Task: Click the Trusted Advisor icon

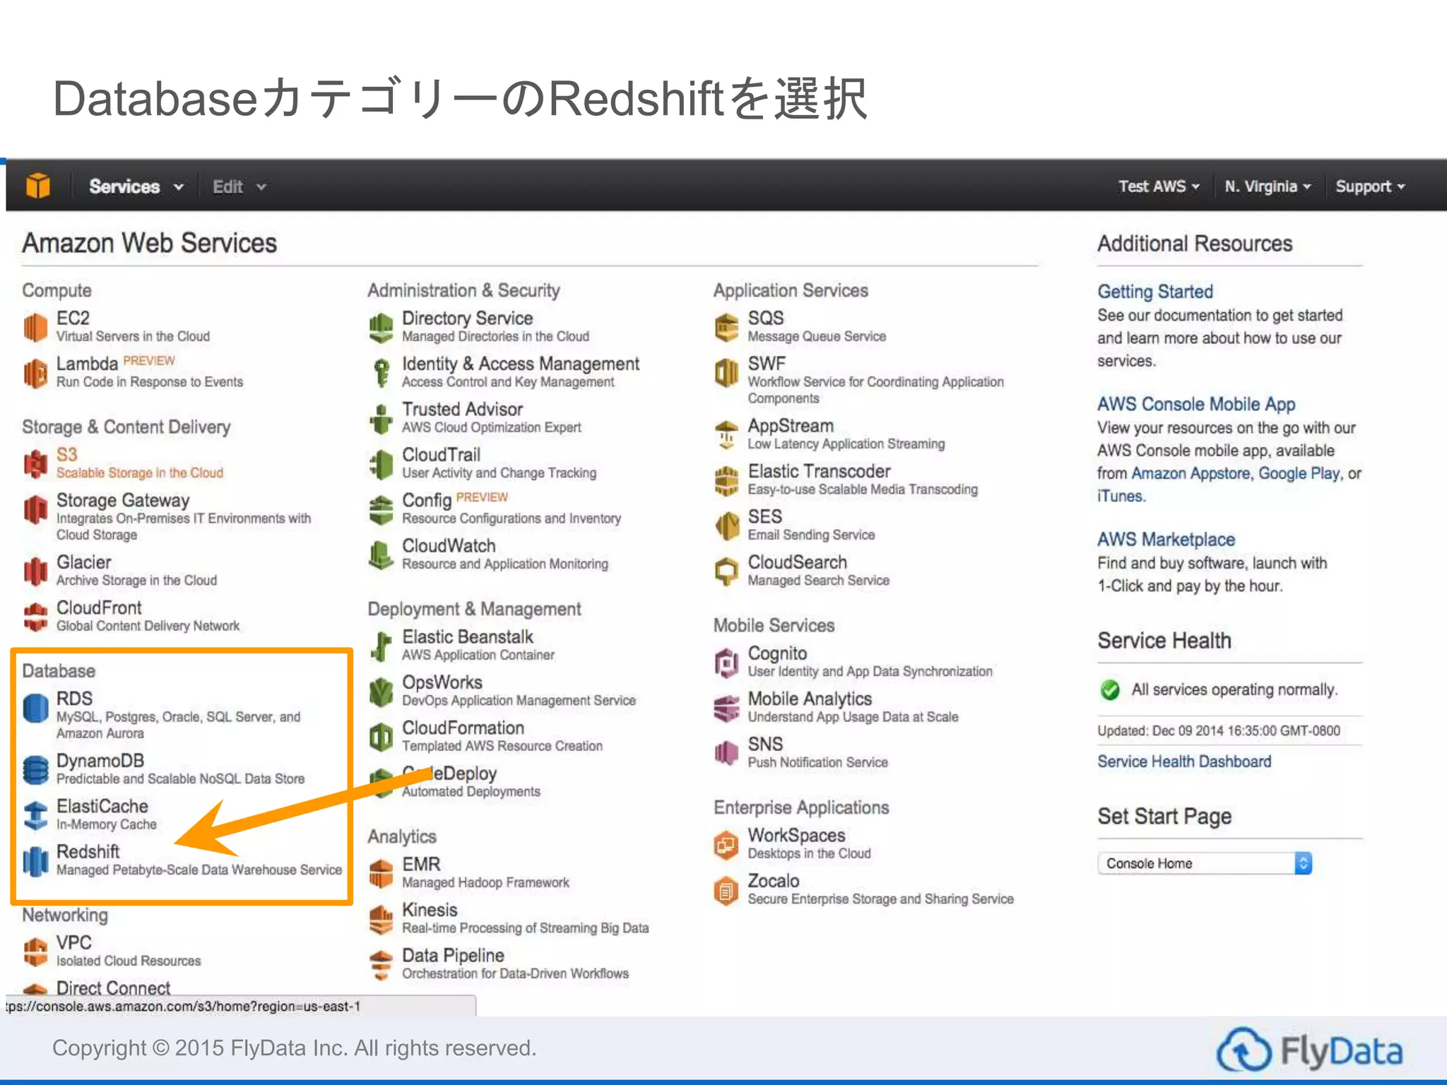Action: click(x=382, y=419)
